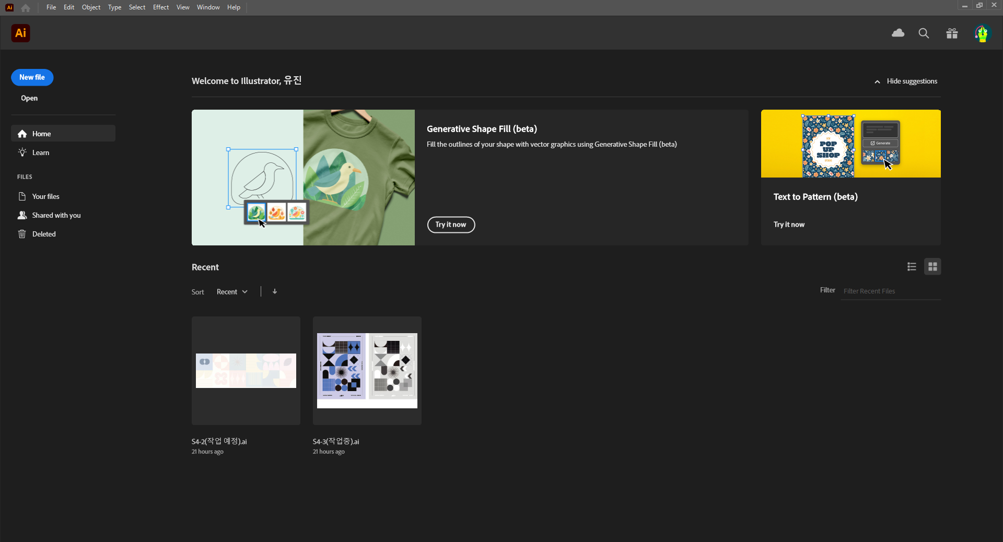Open the S4-3(작업중).ai thumbnail
The image size is (1003, 542).
(x=367, y=371)
